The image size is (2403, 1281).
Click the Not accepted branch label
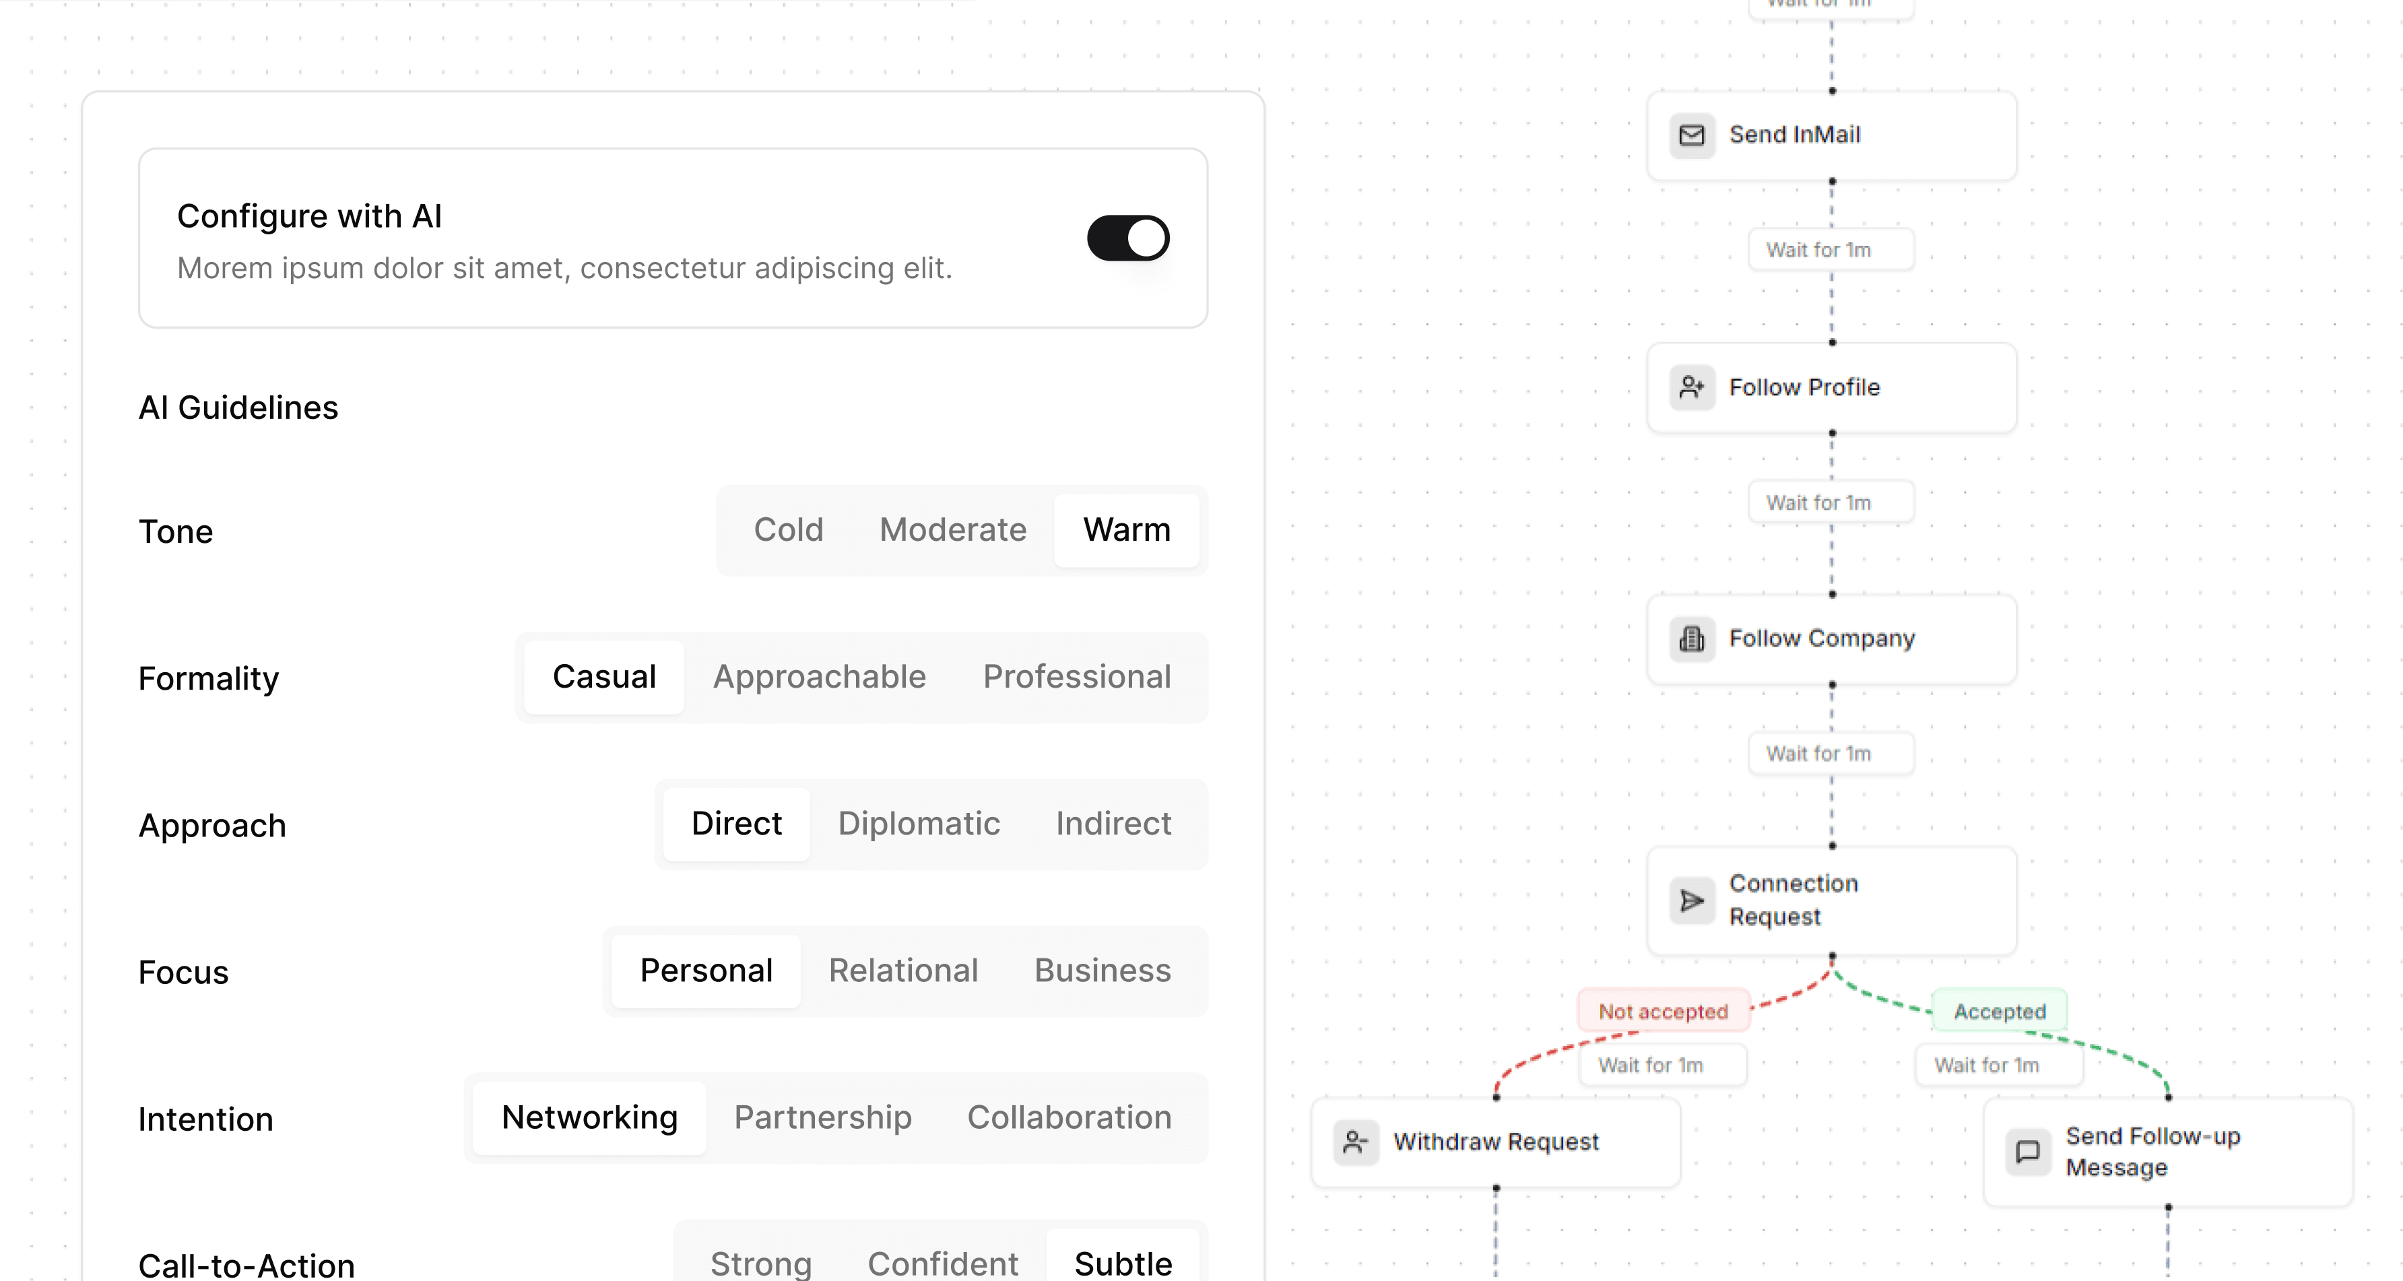[1664, 1012]
